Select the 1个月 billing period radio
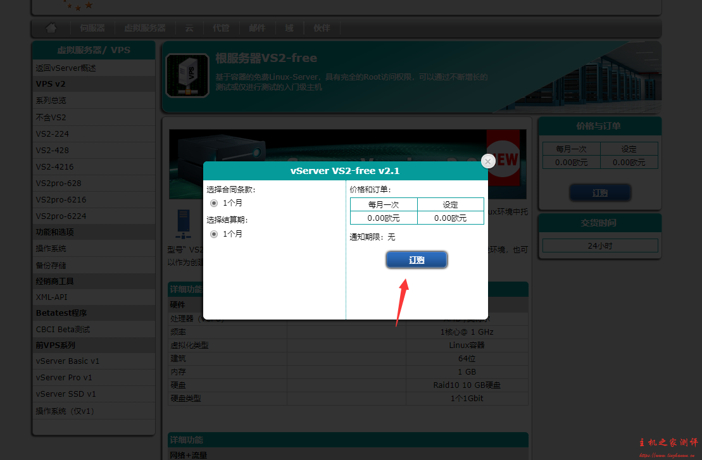 [x=214, y=234]
